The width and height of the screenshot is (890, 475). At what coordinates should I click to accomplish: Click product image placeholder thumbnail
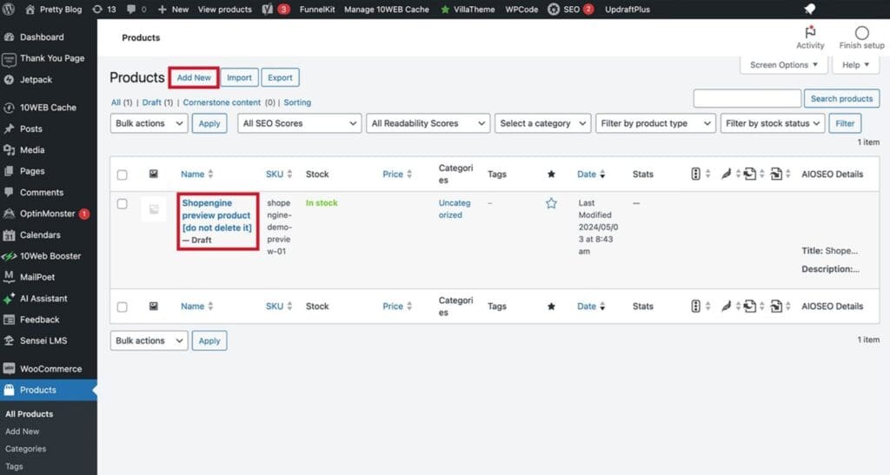(153, 209)
